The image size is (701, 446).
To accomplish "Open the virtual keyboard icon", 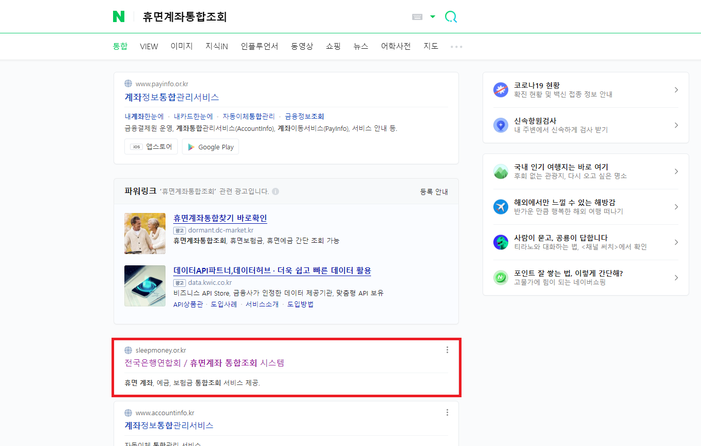I will click(417, 17).
